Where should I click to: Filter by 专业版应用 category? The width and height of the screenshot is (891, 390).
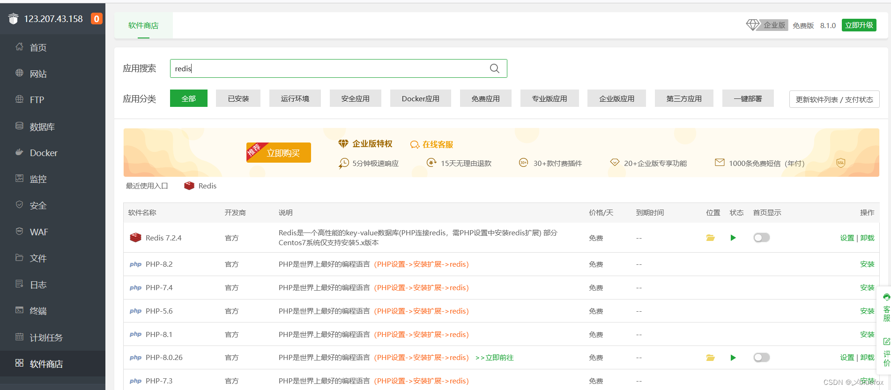click(x=549, y=98)
